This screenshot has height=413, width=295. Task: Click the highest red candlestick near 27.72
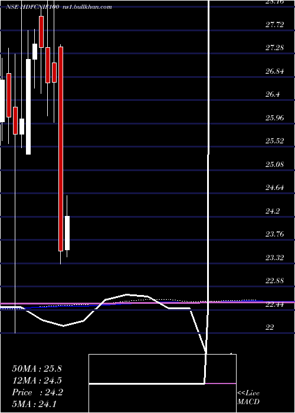tap(41, 32)
